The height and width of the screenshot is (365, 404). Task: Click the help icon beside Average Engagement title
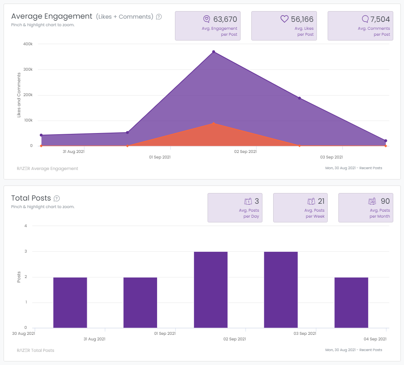[x=159, y=17]
